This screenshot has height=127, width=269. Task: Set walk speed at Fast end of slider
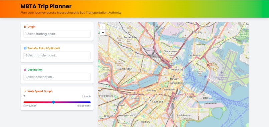coord(90,102)
